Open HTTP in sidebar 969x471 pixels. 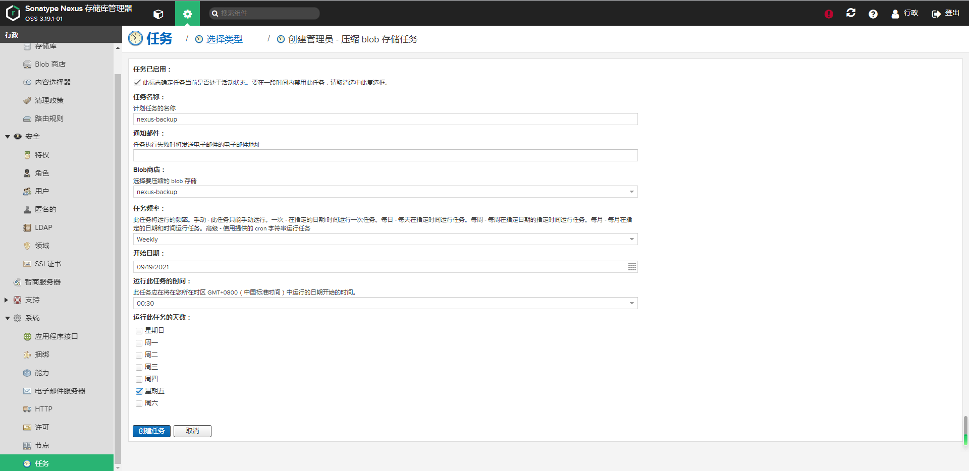43,409
